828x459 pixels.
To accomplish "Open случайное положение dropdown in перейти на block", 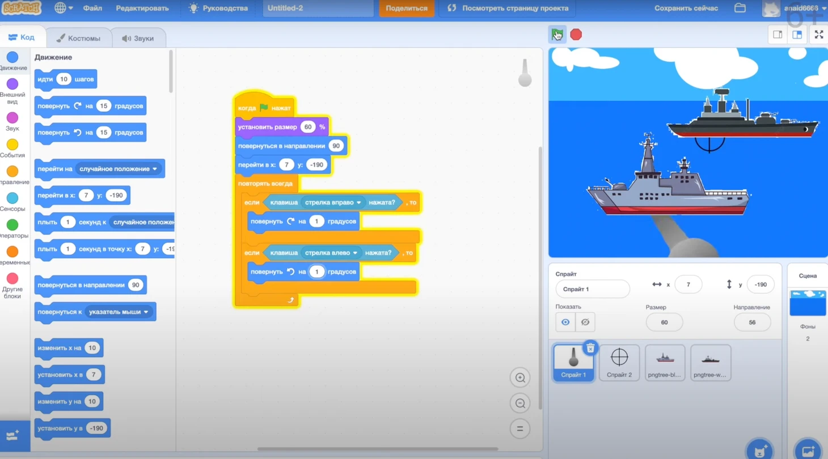I will [x=119, y=169].
